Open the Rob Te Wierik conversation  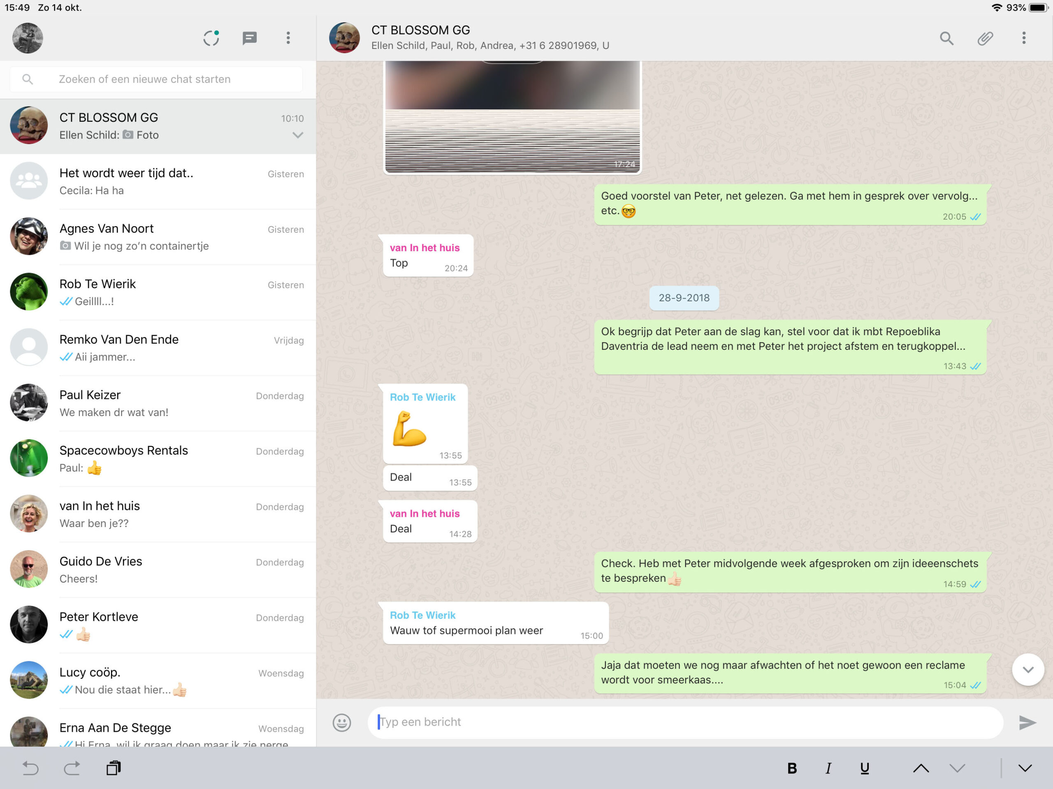[x=157, y=292]
